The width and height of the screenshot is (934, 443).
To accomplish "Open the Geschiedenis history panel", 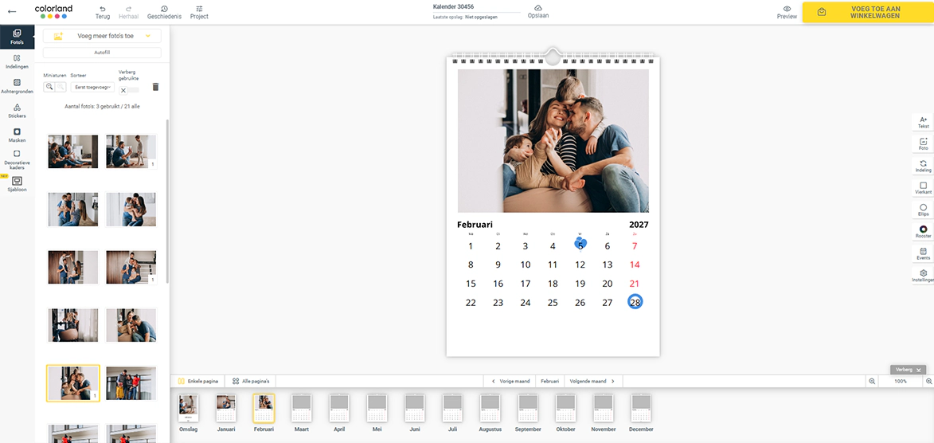I will point(164,12).
